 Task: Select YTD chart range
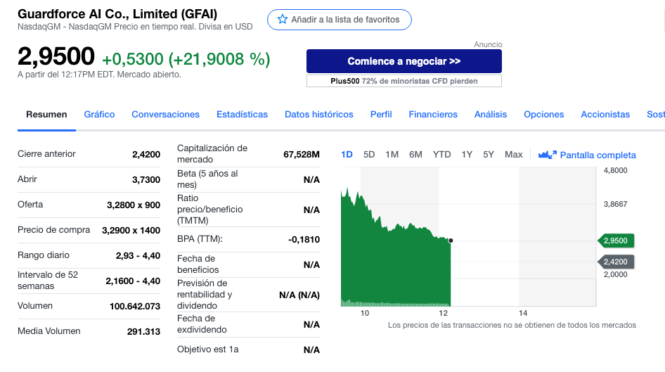pos(441,155)
